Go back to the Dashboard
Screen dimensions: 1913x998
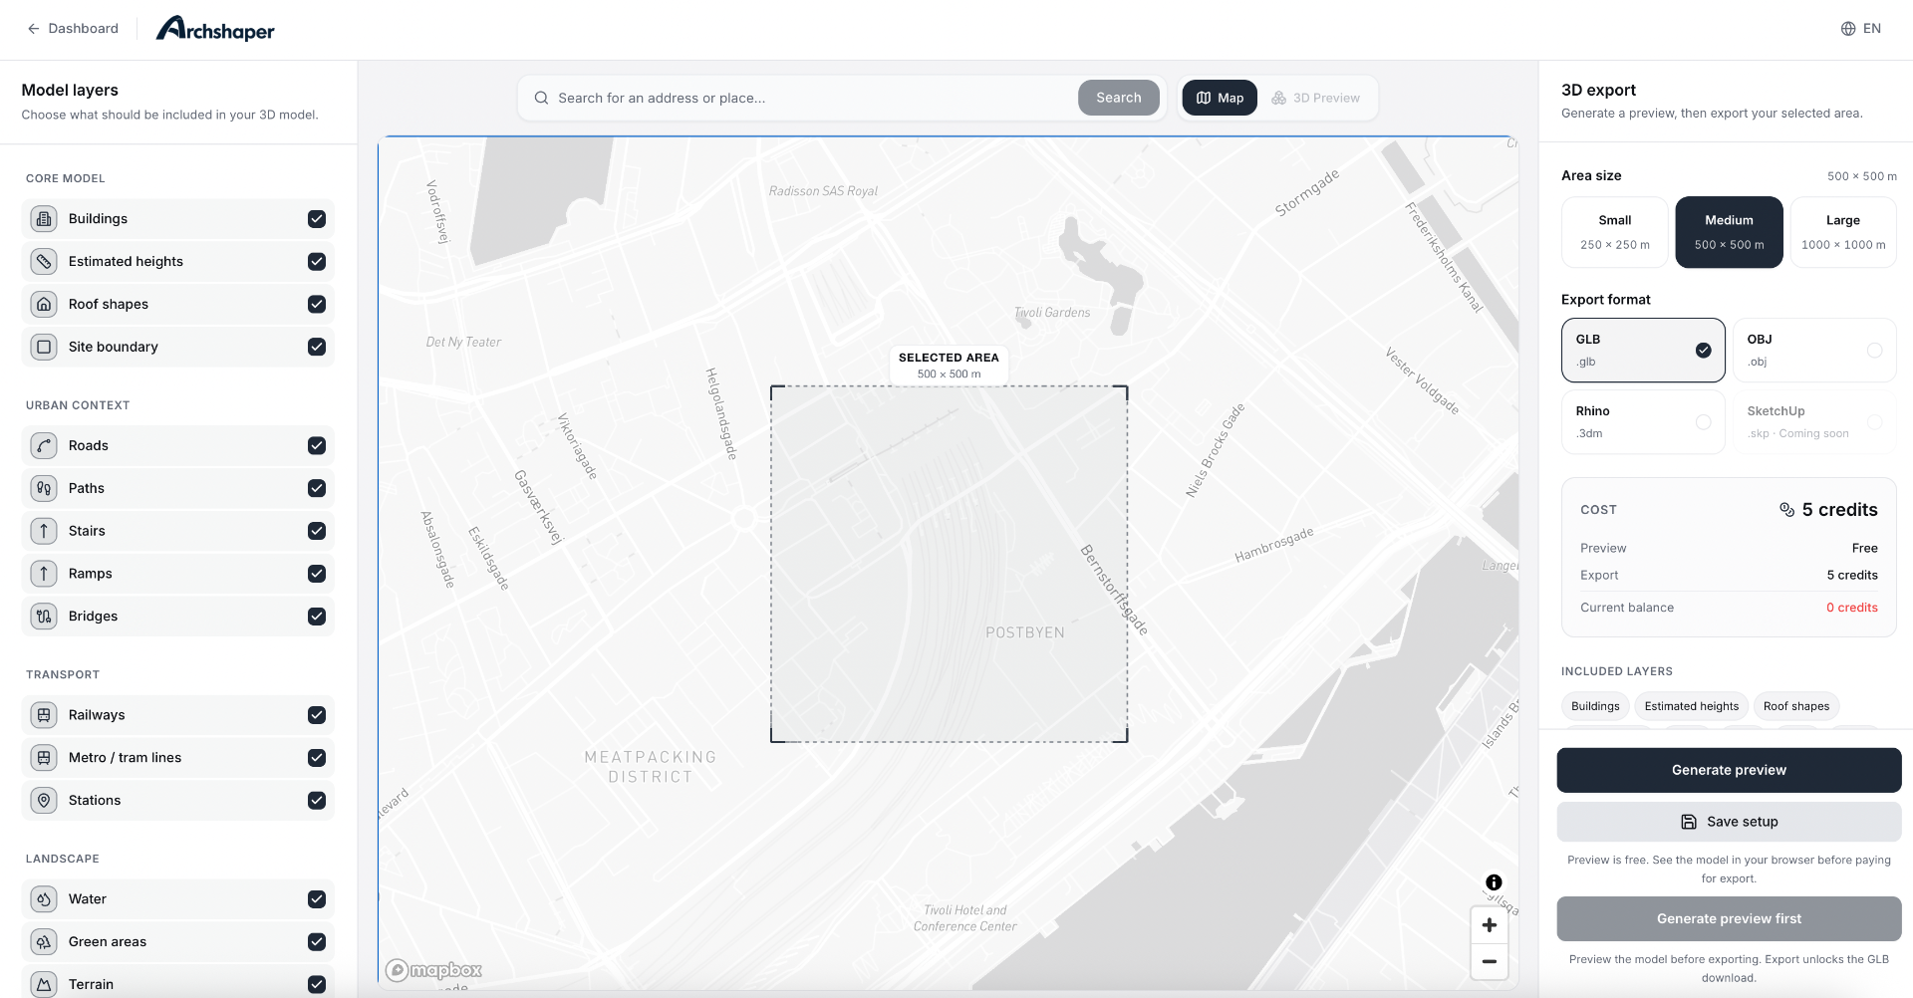73,29
